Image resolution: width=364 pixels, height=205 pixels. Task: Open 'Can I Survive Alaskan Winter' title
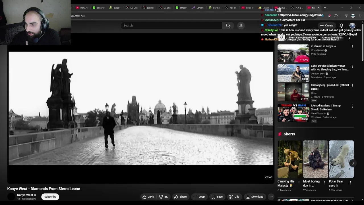330,67
